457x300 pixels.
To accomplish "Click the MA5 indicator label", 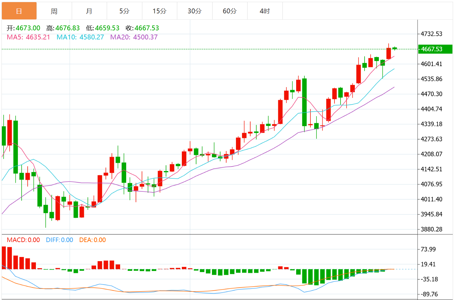I will pyautogui.click(x=28, y=37).
